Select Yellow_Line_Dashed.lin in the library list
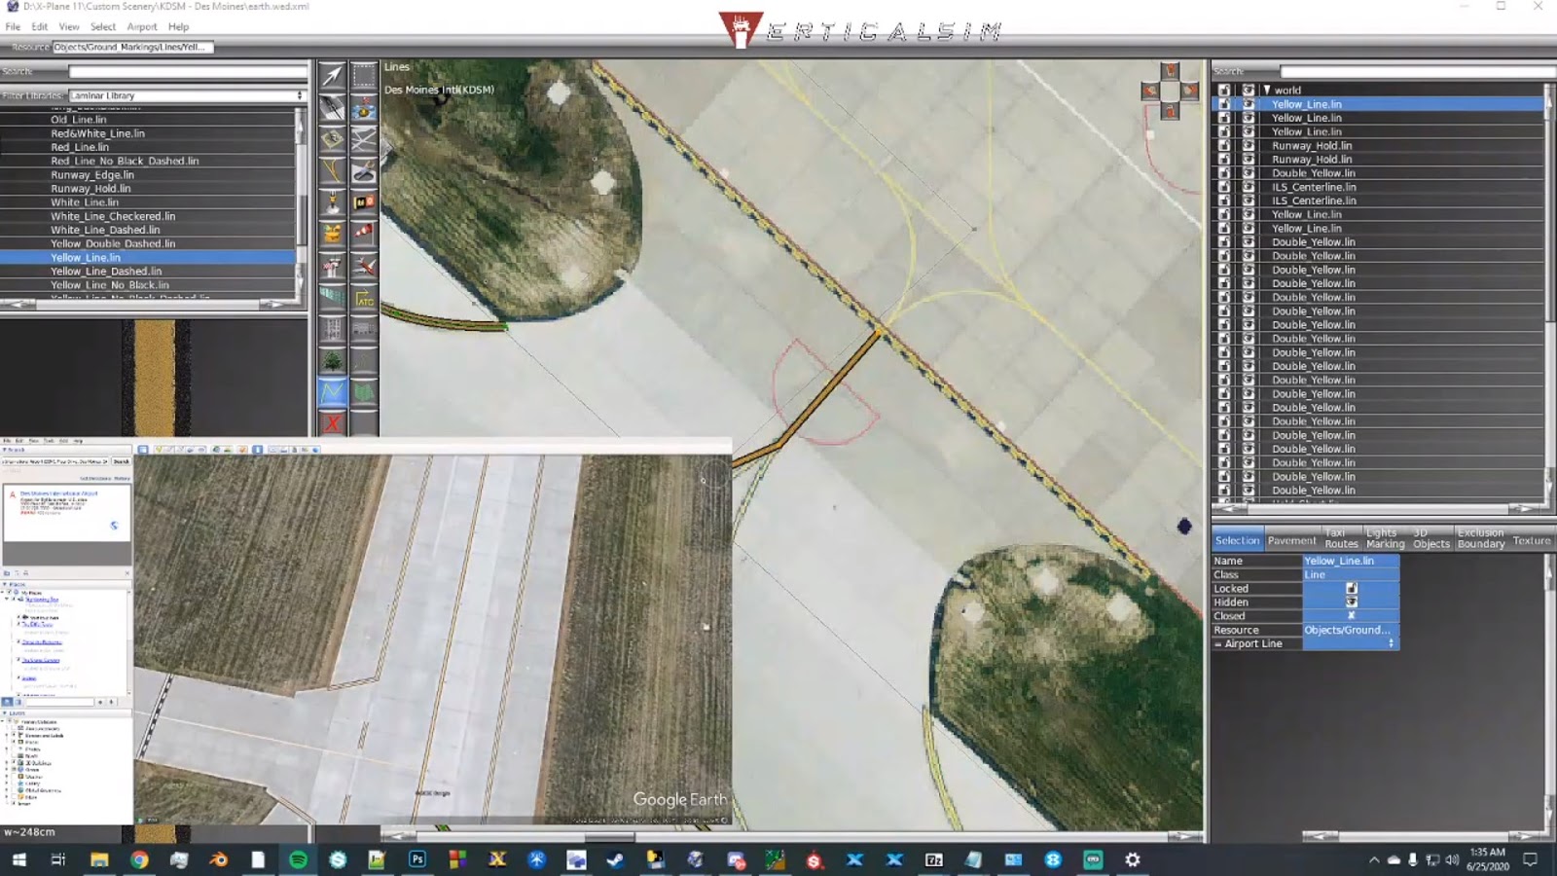The image size is (1557, 876). [x=148, y=272]
